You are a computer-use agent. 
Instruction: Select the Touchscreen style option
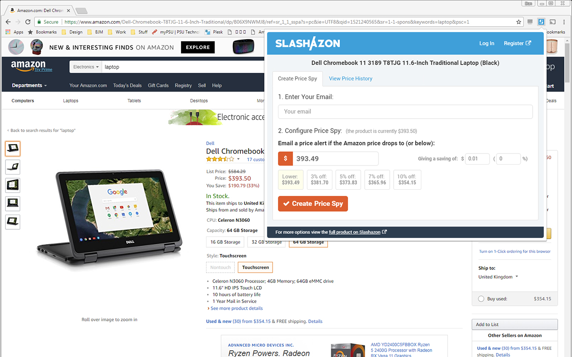click(x=255, y=267)
